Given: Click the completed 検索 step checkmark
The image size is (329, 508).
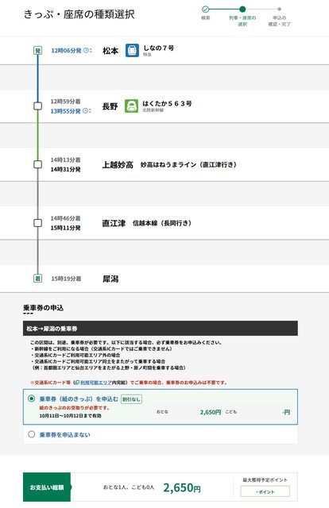Looking at the screenshot, I should 205,9.
